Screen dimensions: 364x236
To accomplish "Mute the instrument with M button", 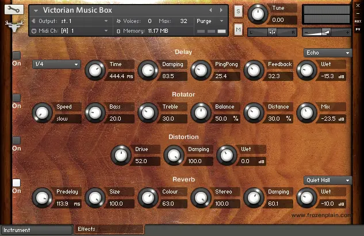I will point(238,30).
